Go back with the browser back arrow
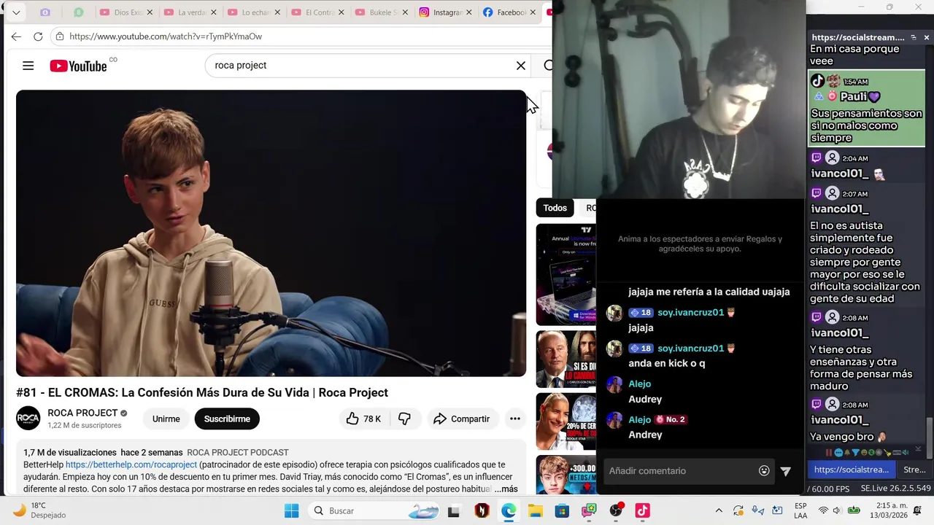 (16, 36)
